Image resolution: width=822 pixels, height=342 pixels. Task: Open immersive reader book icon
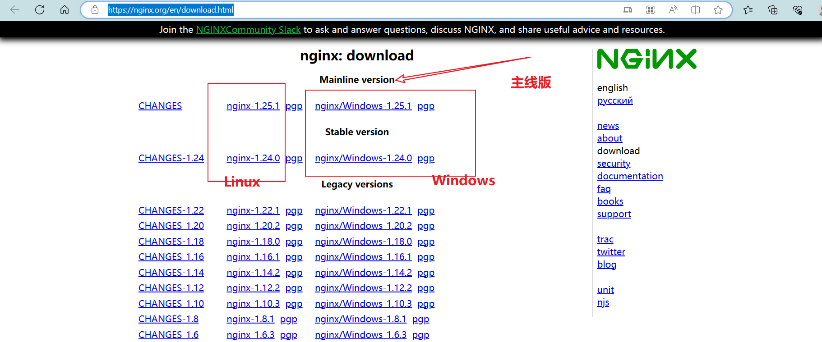[696, 9]
